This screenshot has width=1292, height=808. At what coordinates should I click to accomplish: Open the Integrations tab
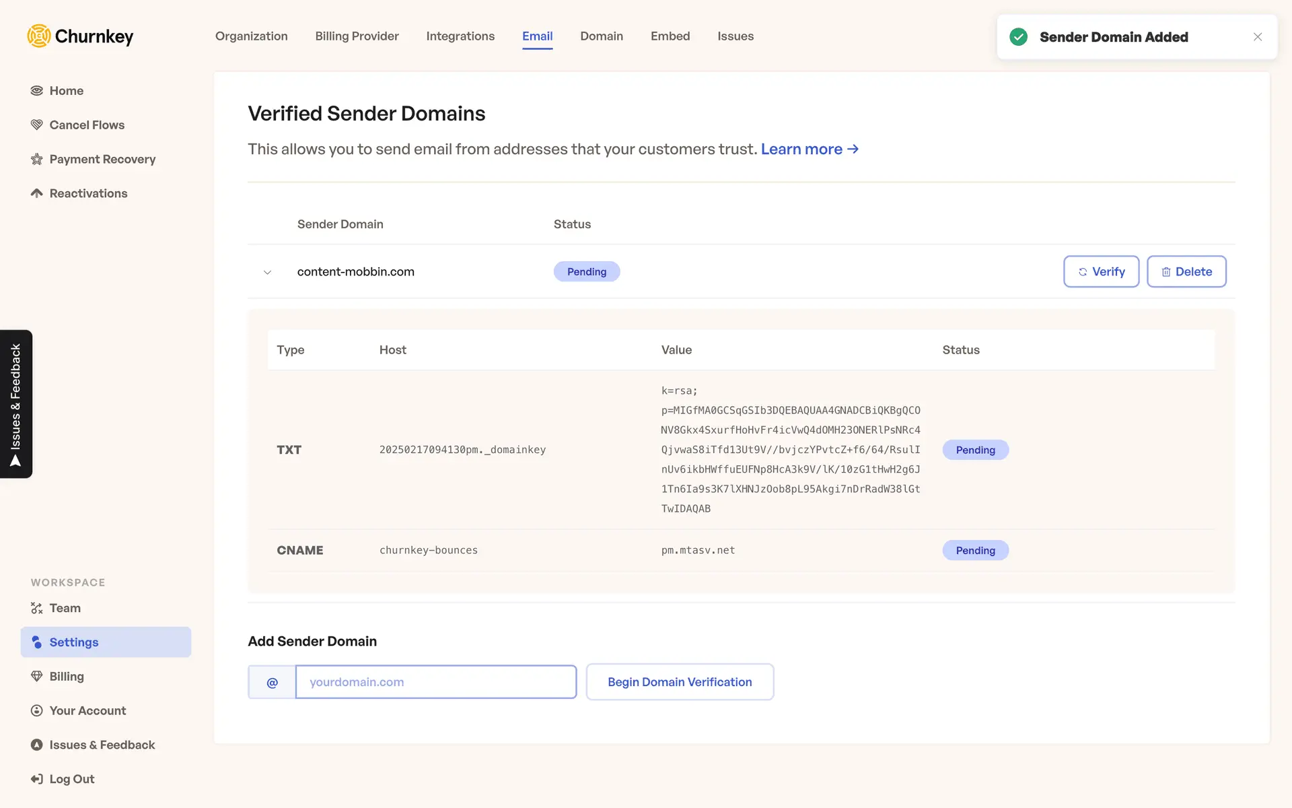pyautogui.click(x=460, y=36)
